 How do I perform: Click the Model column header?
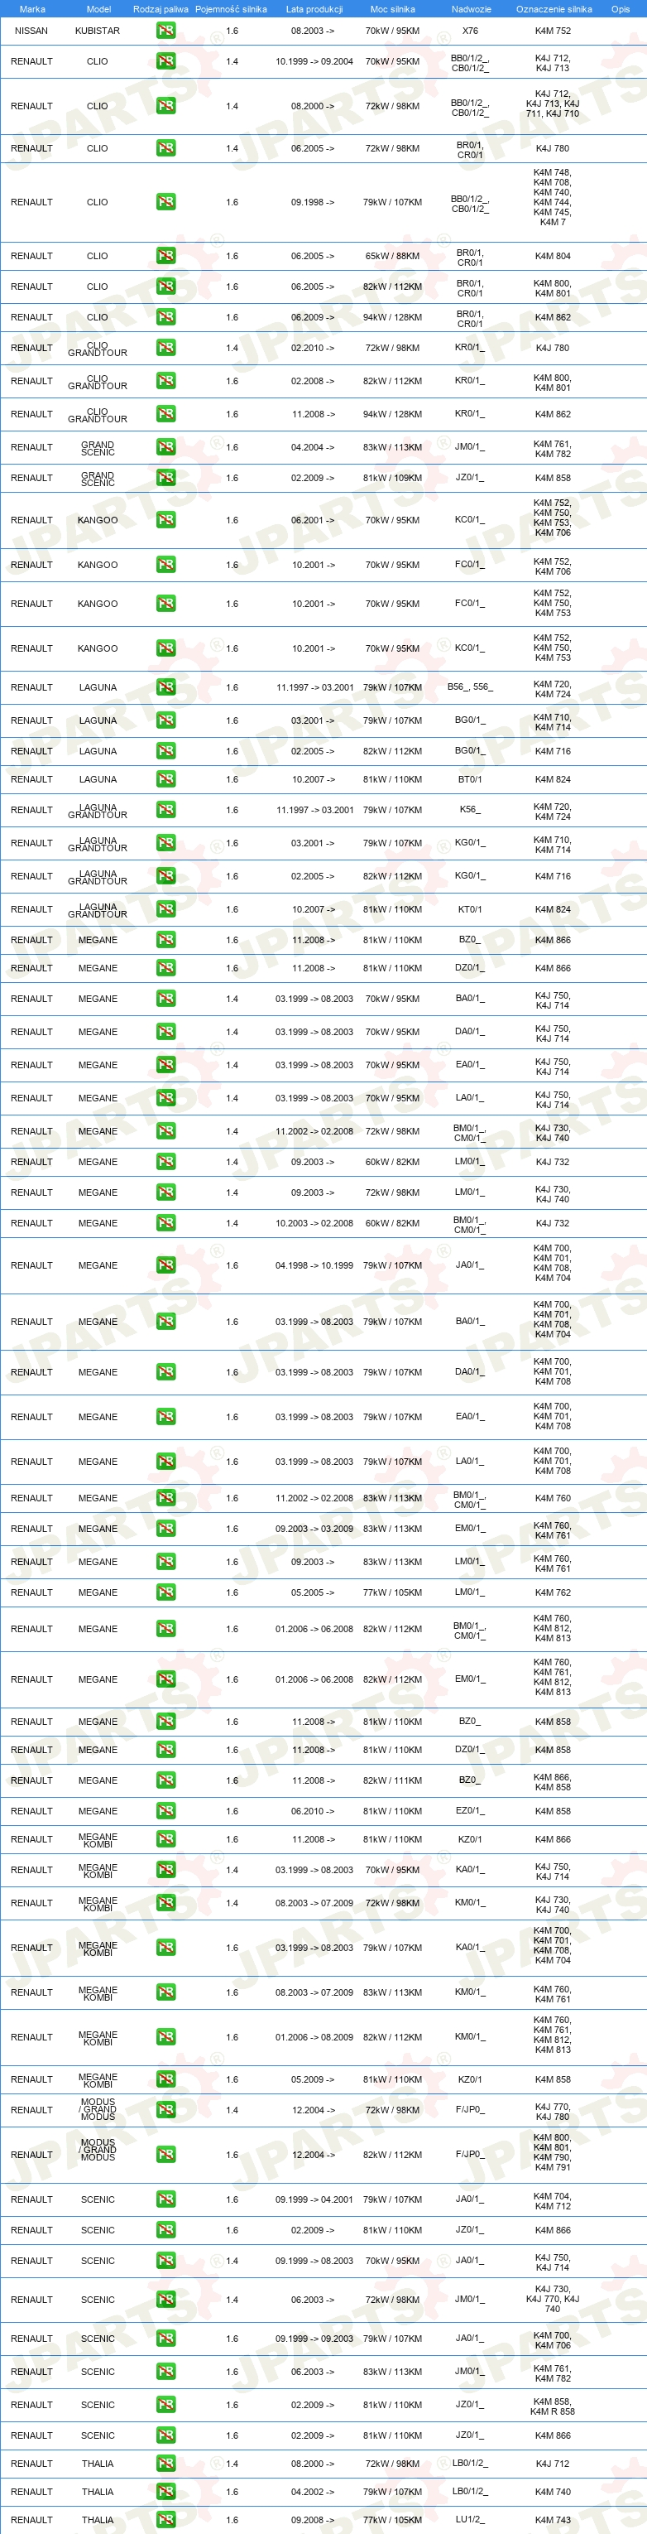98,9
